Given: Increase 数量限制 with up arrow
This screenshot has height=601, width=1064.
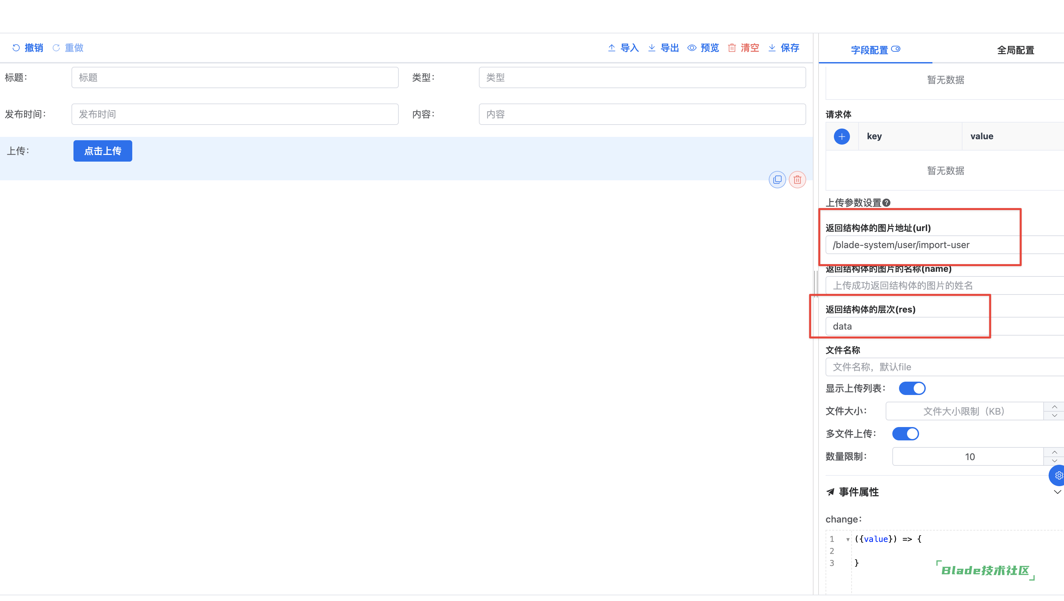Looking at the screenshot, I should (x=1054, y=452).
